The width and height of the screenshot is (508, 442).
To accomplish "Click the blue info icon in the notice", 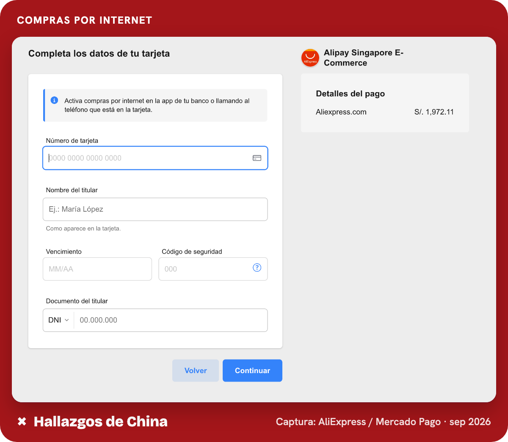I will 54,100.
